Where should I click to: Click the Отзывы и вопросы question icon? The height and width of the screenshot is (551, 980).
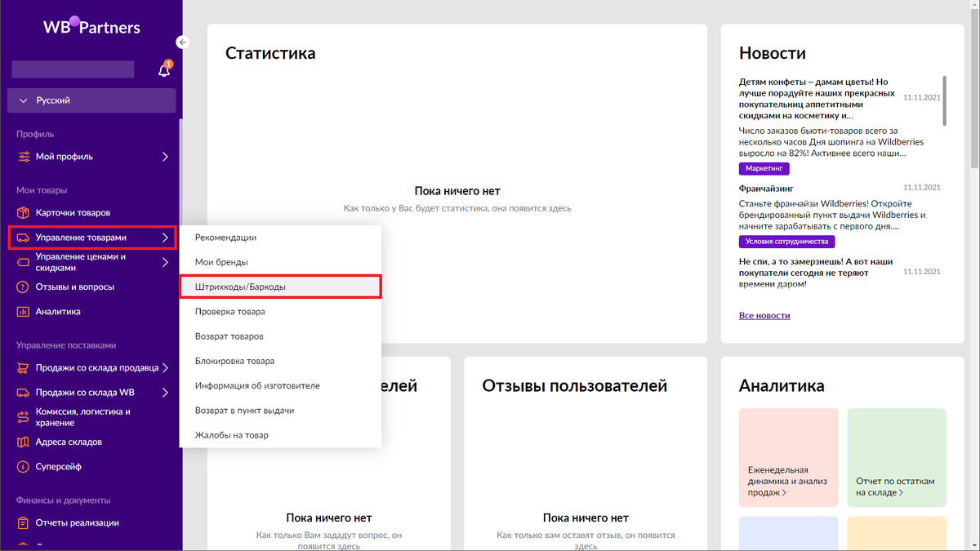[23, 287]
